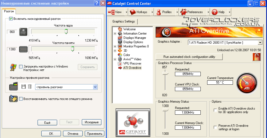267x138 pixels.
Task: Open the View toolbar menu
Action: click(116, 12)
